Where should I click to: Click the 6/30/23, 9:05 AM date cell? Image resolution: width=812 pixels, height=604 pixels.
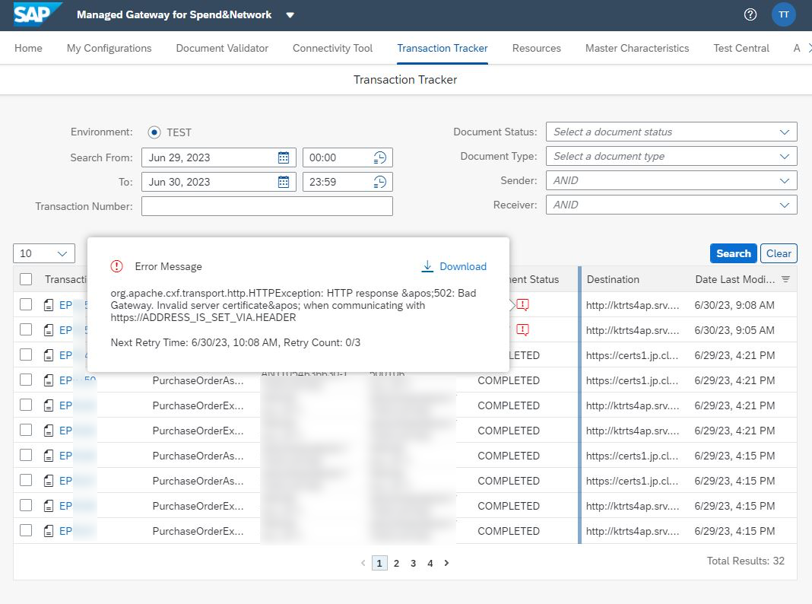click(x=734, y=330)
